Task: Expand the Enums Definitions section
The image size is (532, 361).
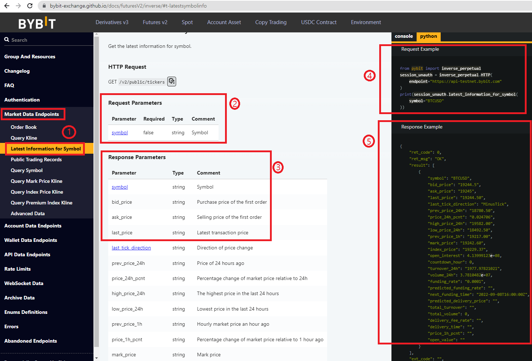Action: [x=26, y=312]
